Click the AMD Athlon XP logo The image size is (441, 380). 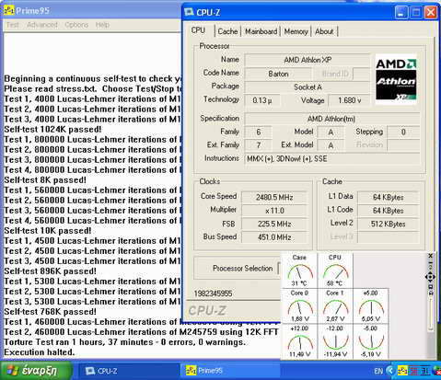(x=396, y=80)
